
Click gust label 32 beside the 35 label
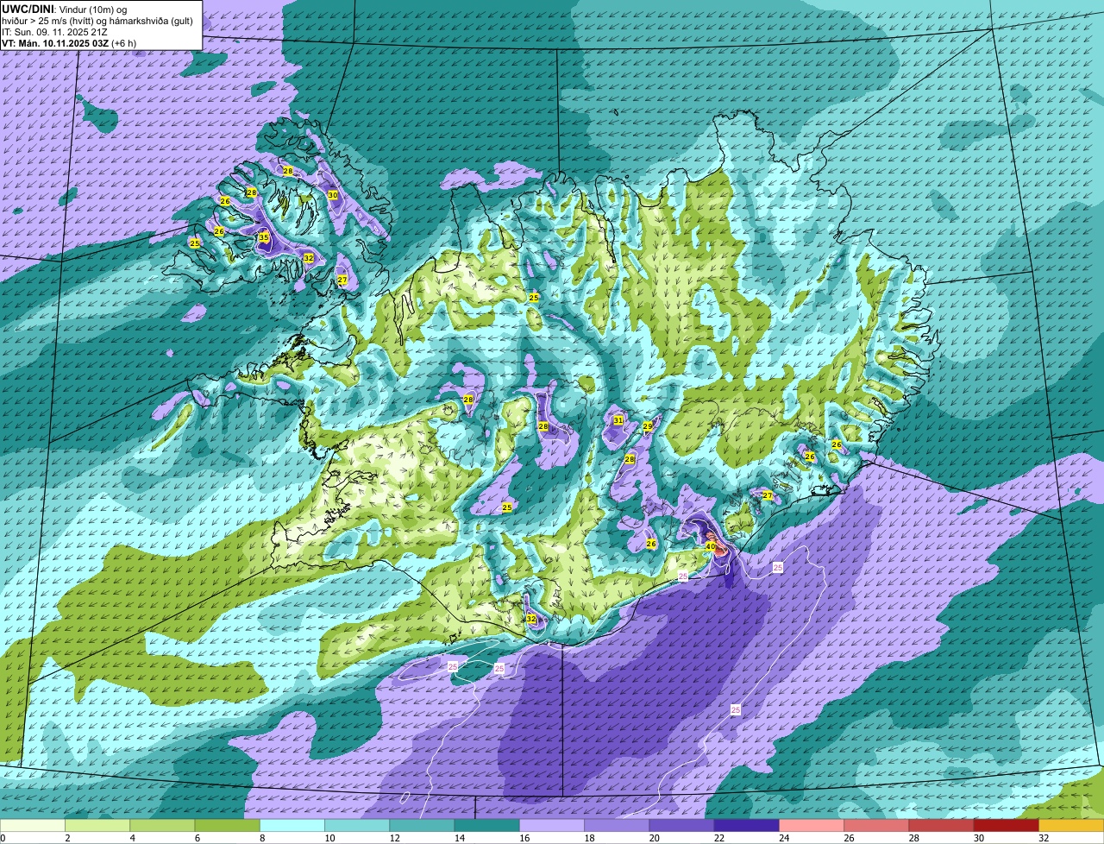pos(309,258)
